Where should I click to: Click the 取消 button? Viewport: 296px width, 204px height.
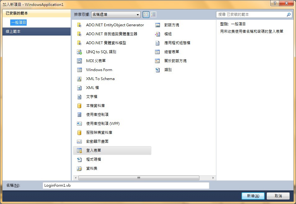click(x=278, y=196)
